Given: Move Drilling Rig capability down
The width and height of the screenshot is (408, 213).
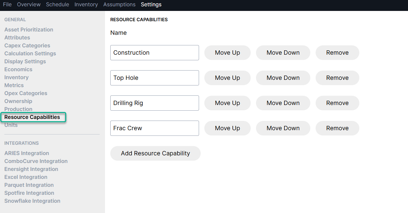Looking at the screenshot, I should (x=283, y=103).
